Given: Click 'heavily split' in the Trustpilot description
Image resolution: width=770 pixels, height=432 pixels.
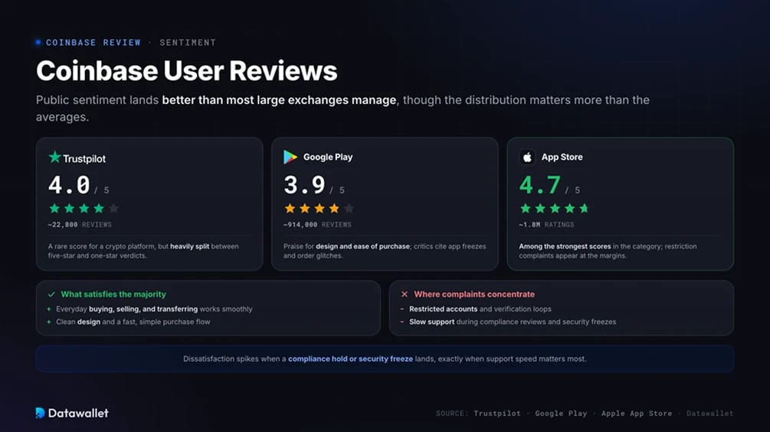Looking at the screenshot, I should [189, 246].
